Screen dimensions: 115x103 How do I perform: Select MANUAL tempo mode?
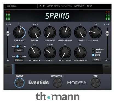click(93, 49)
